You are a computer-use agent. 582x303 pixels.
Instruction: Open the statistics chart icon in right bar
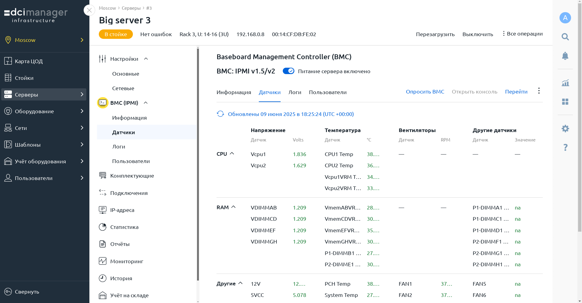click(x=565, y=83)
